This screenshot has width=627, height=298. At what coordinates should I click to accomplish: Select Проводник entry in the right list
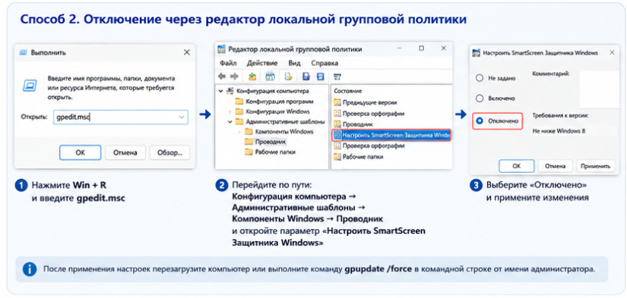357,124
